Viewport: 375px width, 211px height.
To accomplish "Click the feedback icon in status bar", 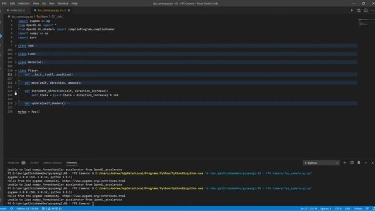I will click(367, 209).
